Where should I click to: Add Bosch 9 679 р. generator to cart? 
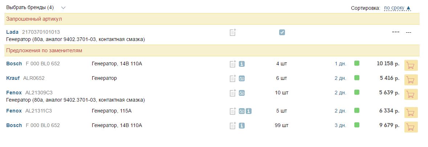point(411,127)
